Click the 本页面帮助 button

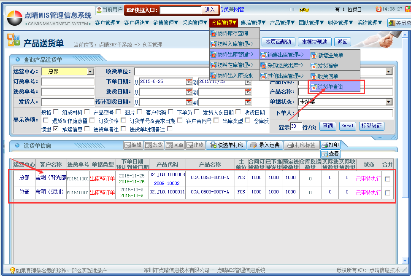pos(278,42)
